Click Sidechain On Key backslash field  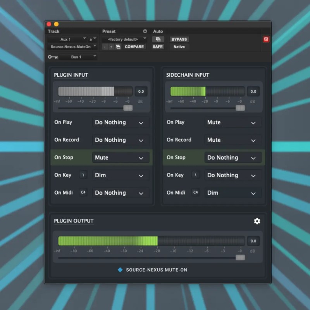196,175
